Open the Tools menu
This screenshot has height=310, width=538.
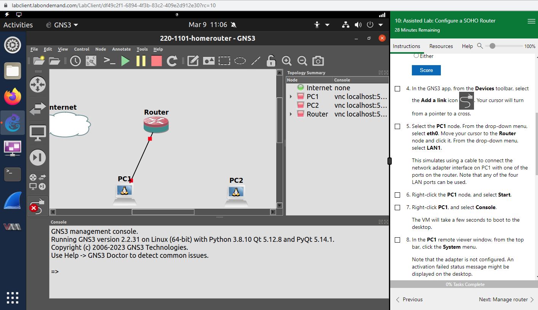tap(142, 49)
